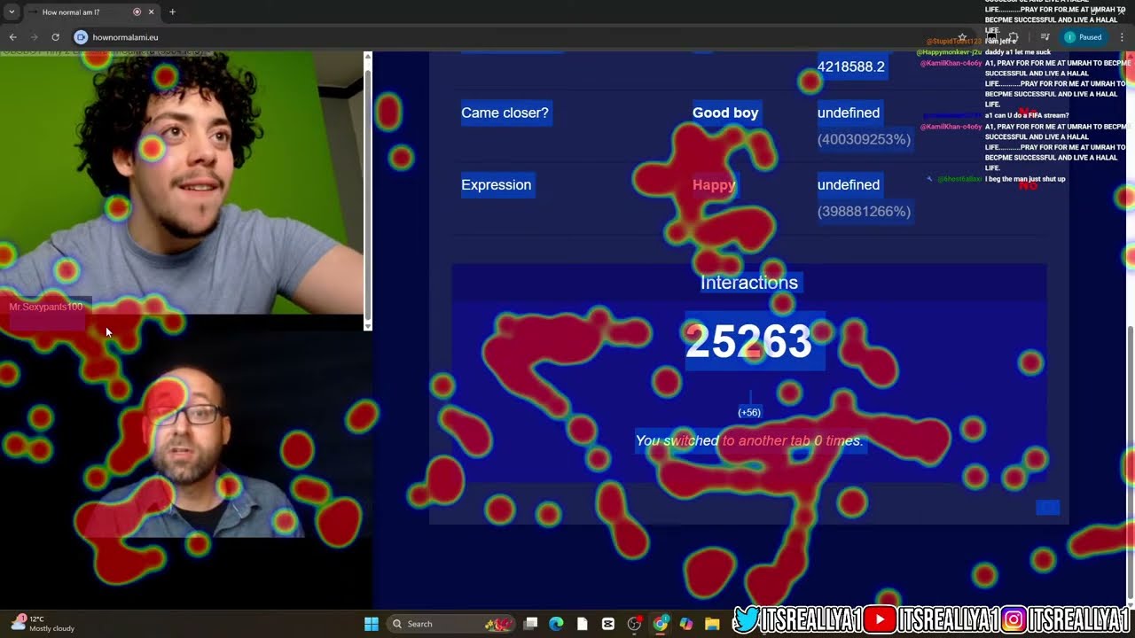Close the 'How normal am I?' tab
The image size is (1135, 638).
[151, 12]
